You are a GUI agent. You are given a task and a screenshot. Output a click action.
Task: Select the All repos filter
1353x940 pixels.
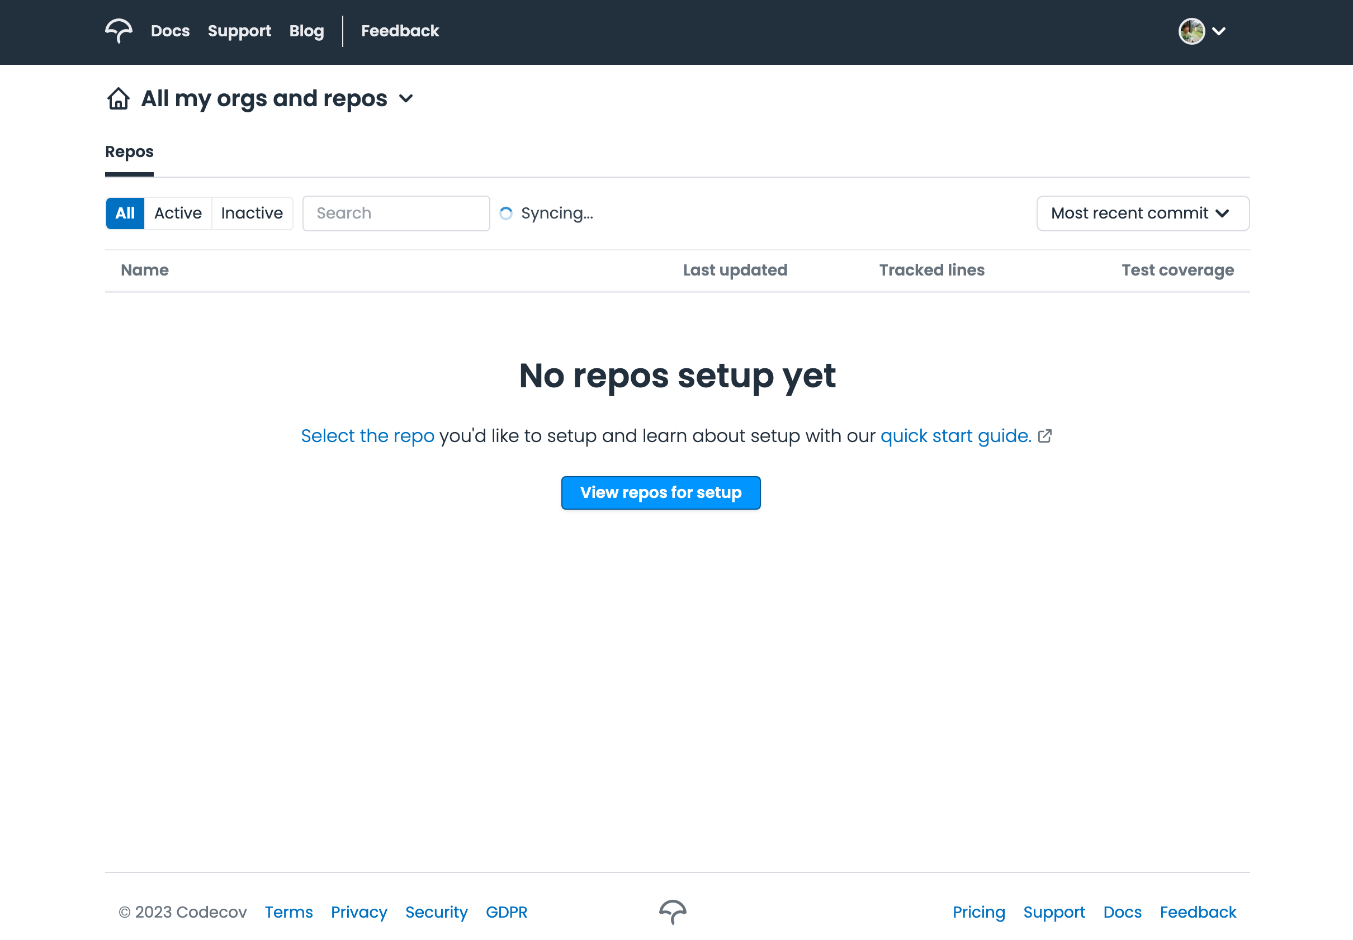coord(125,213)
